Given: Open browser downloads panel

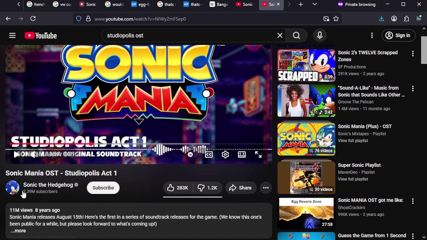Looking at the screenshot, I should (x=381, y=19).
